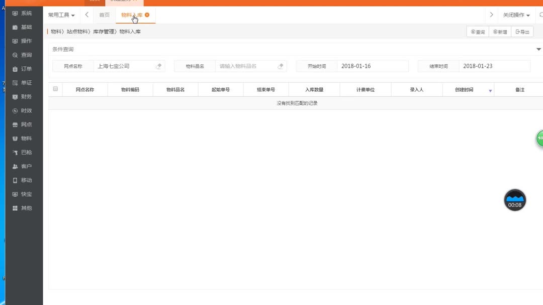Select the 客户 sidebar icon
The image size is (543, 305).
coord(23,166)
